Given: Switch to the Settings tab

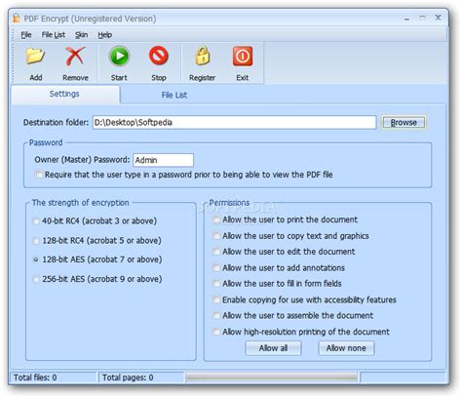Looking at the screenshot, I should click(64, 94).
